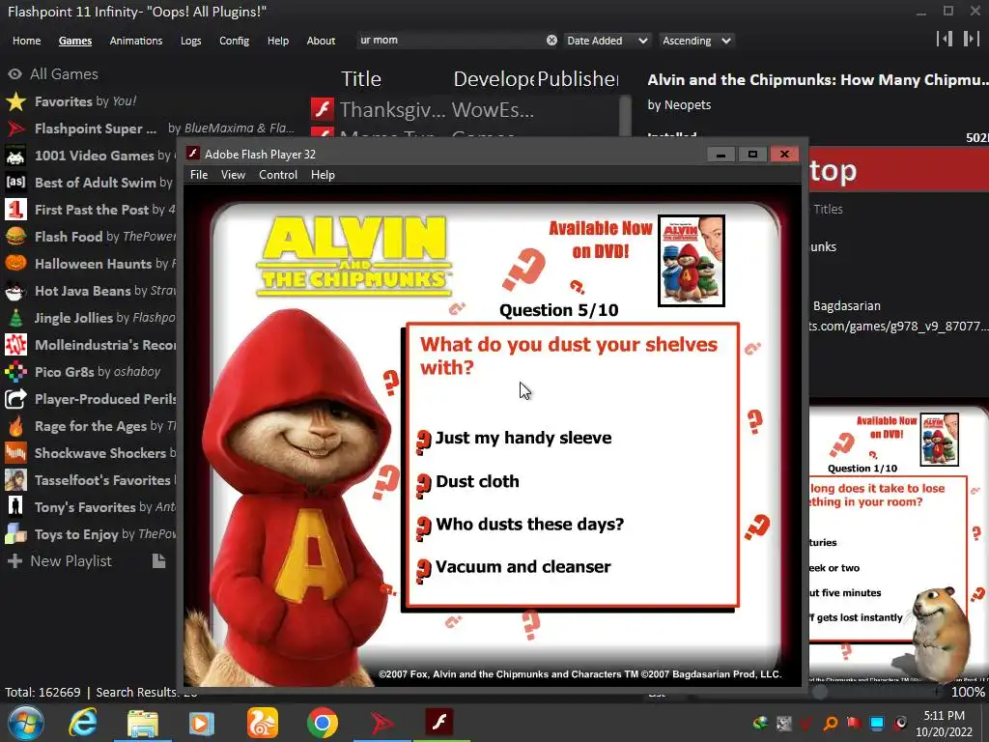Image resolution: width=989 pixels, height=742 pixels.
Task: Select the Flashpoint Super playlist arrow icon
Action: click(15, 128)
